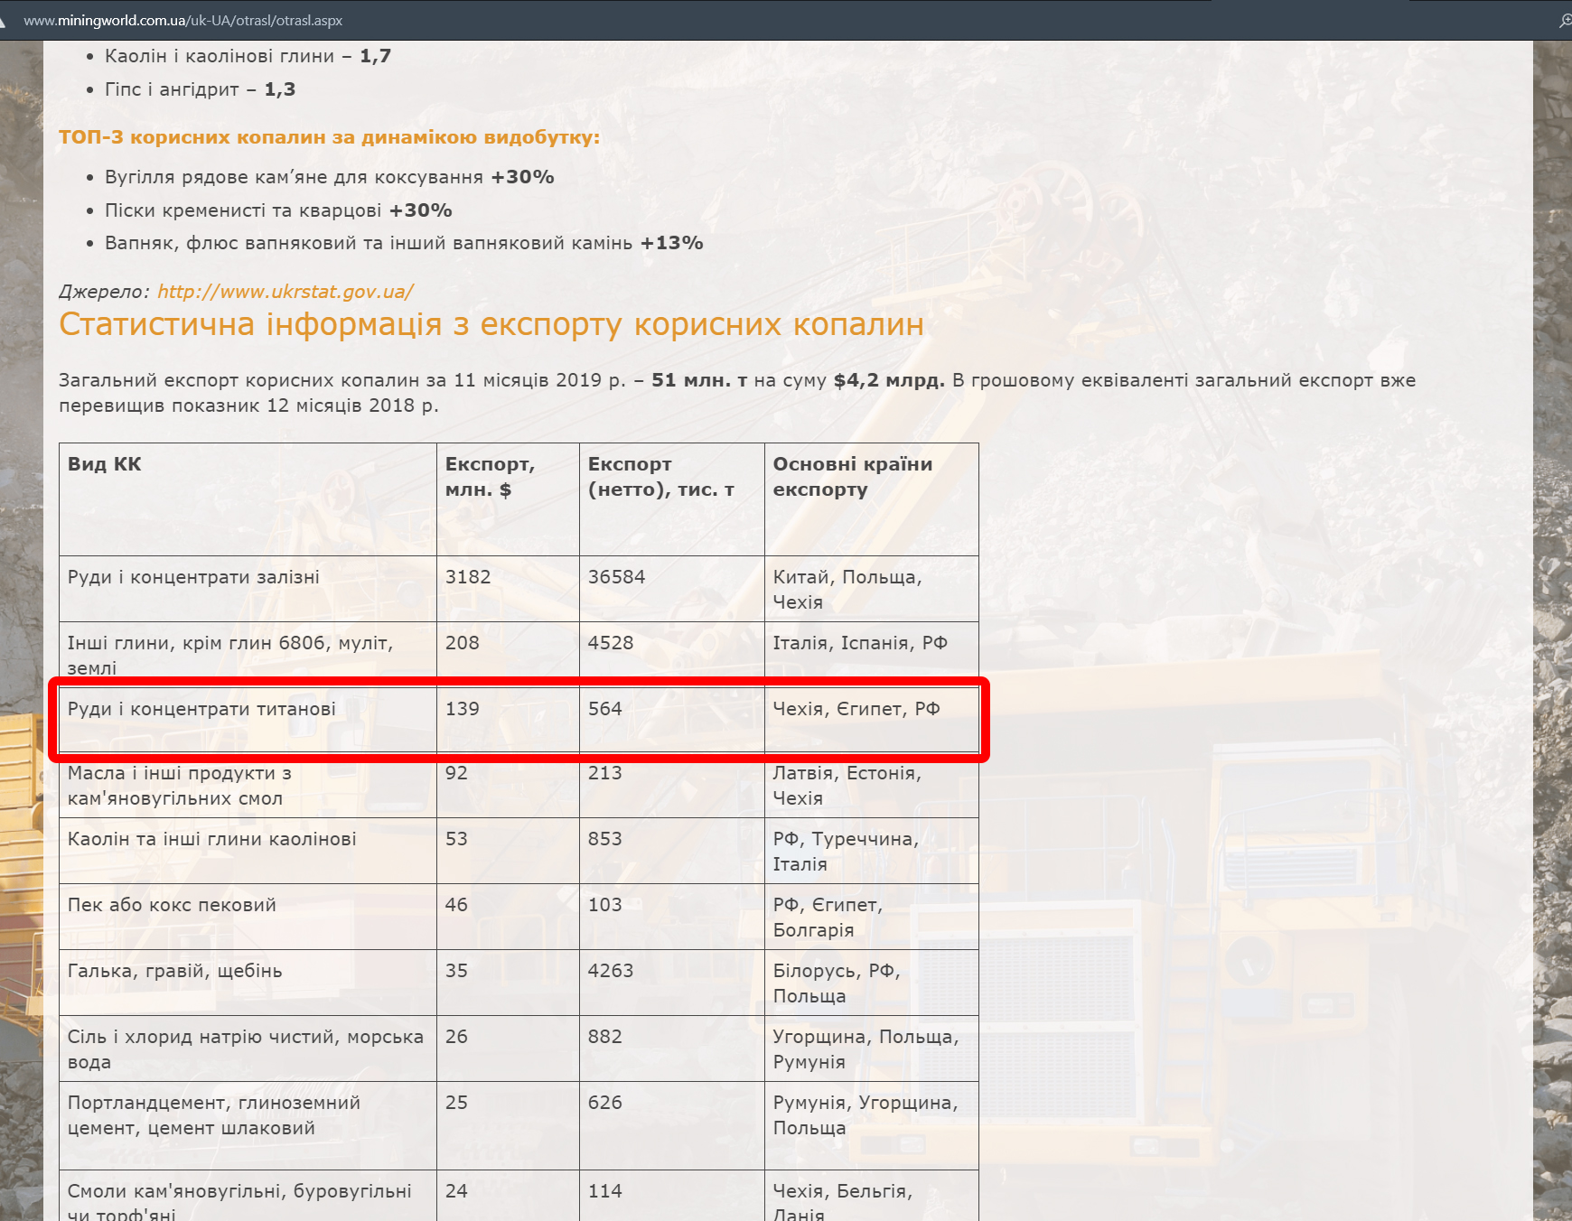Click the 'Гіпс і ангідрит' list item
This screenshot has width=1572, height=1221.
coord(200,89)
